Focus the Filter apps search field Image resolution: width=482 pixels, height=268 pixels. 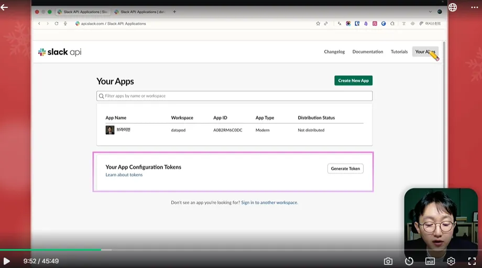click(x=234, y=96)
